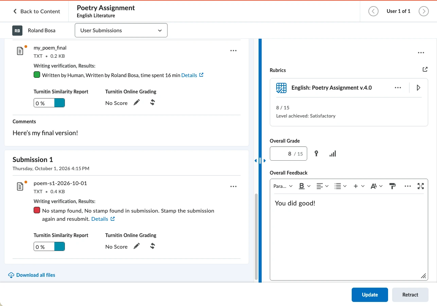
Task: Open the User Submissions dropdown
Action: pos(121,30)
